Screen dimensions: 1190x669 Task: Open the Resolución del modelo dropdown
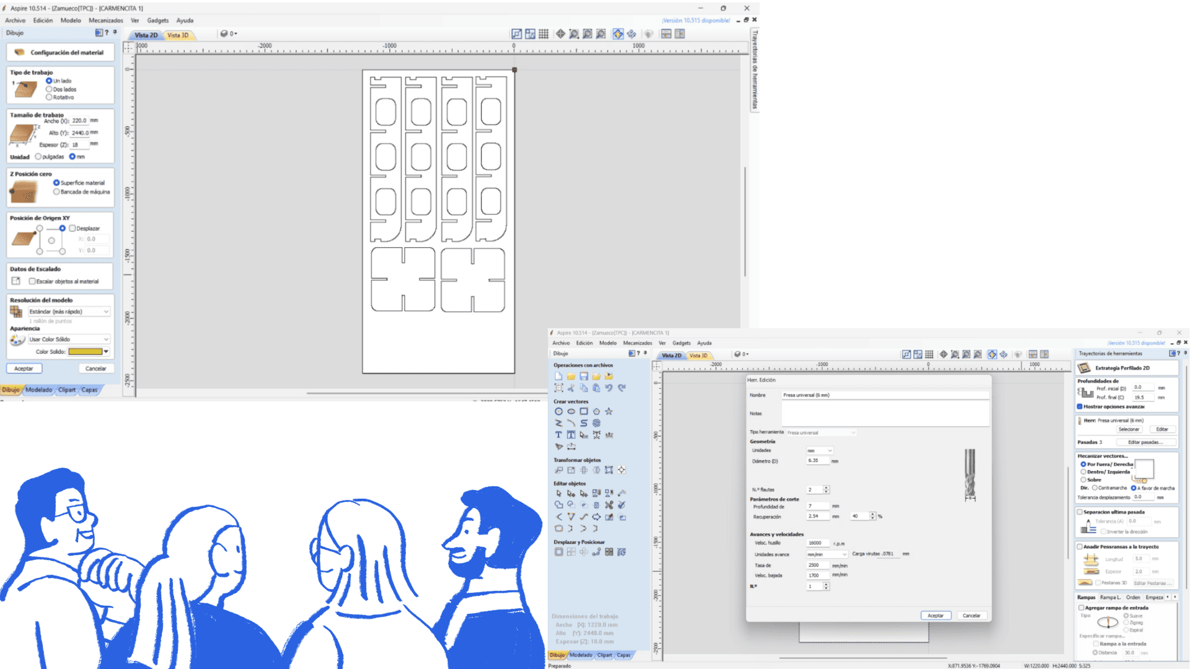pos(69,312)
